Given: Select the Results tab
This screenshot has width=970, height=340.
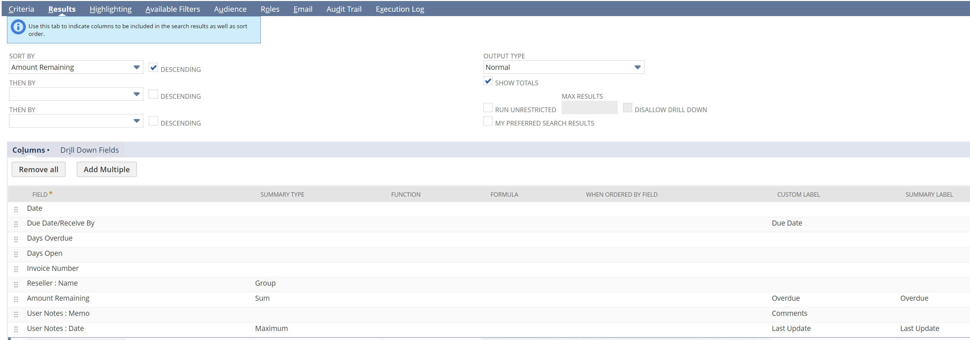Looking at the screenshot, I should (x=62, y=9).
